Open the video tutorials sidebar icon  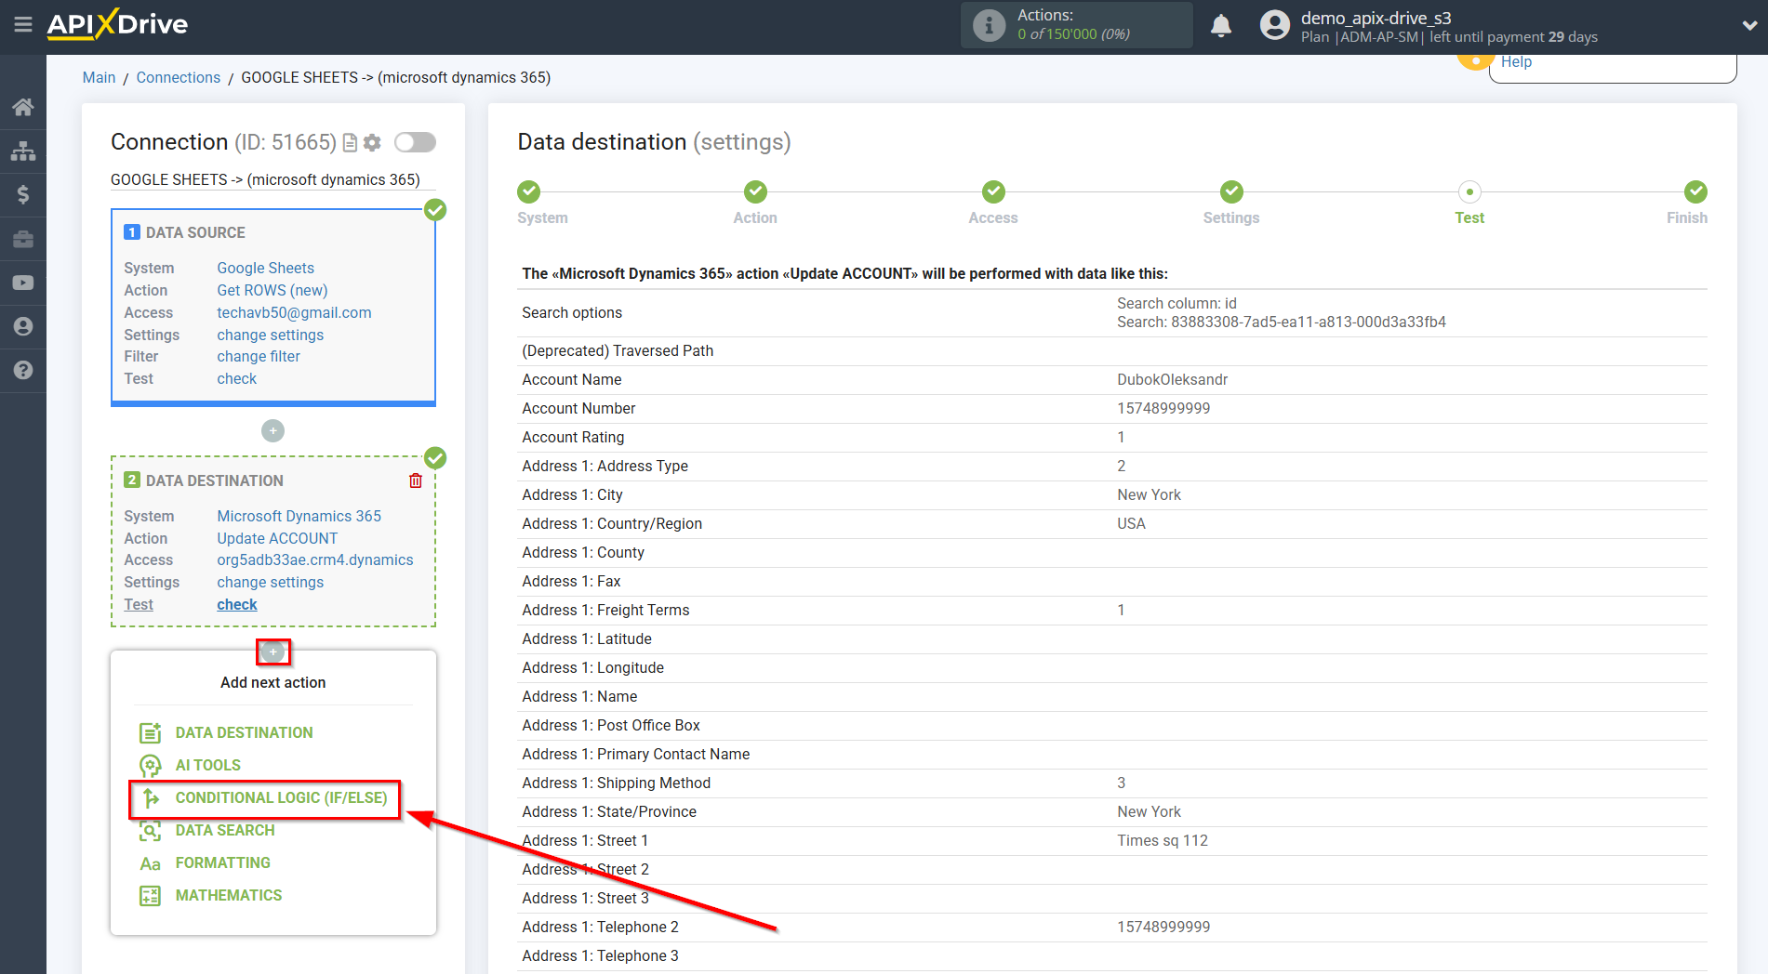pyautogui.click(x=23, y=283)
